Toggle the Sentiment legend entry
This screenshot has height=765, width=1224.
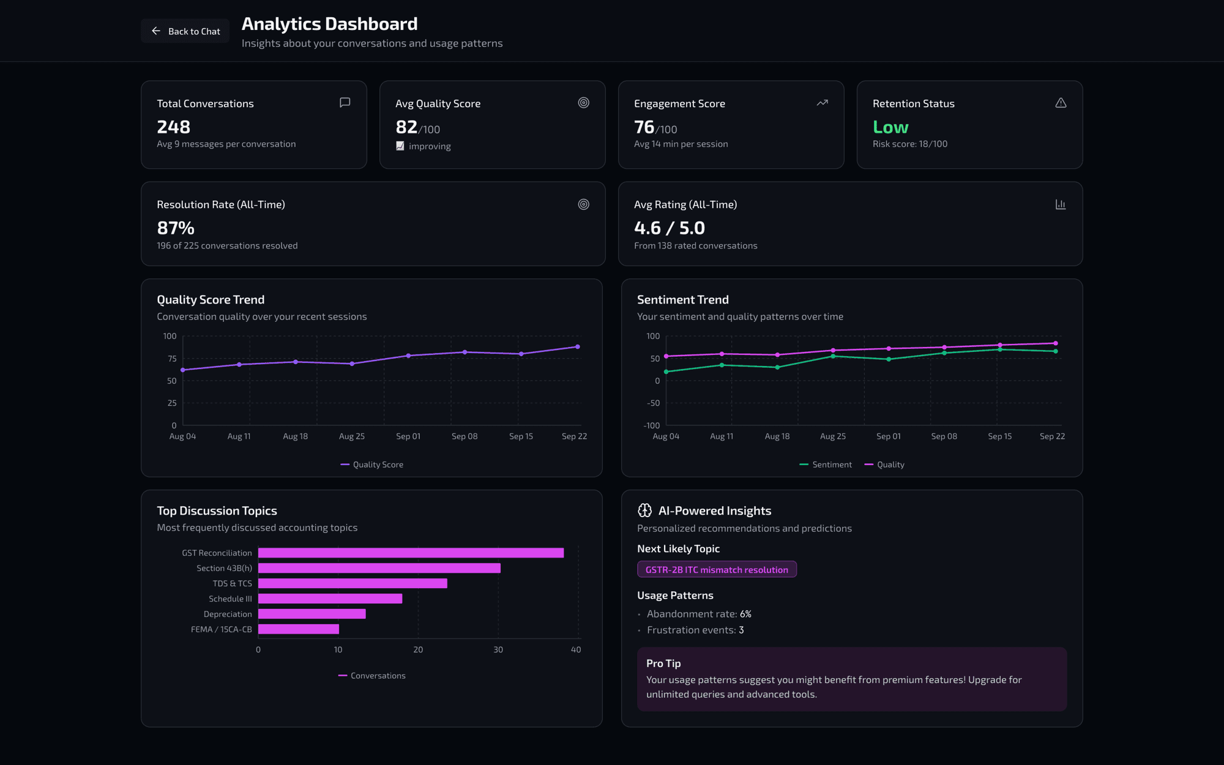[x=825, y=465]
